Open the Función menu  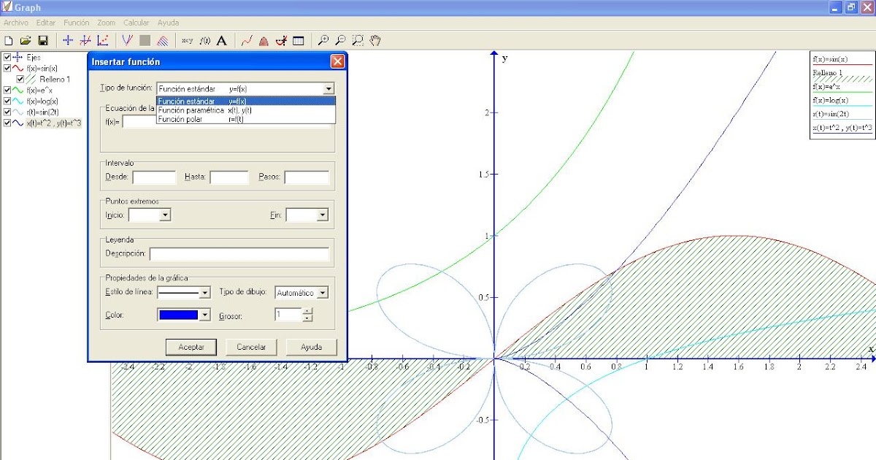76,22
